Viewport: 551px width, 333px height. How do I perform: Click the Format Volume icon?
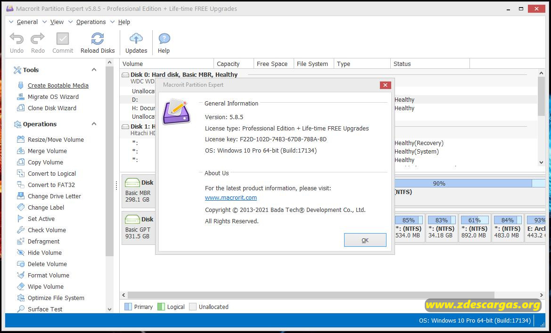pos(21,275)
